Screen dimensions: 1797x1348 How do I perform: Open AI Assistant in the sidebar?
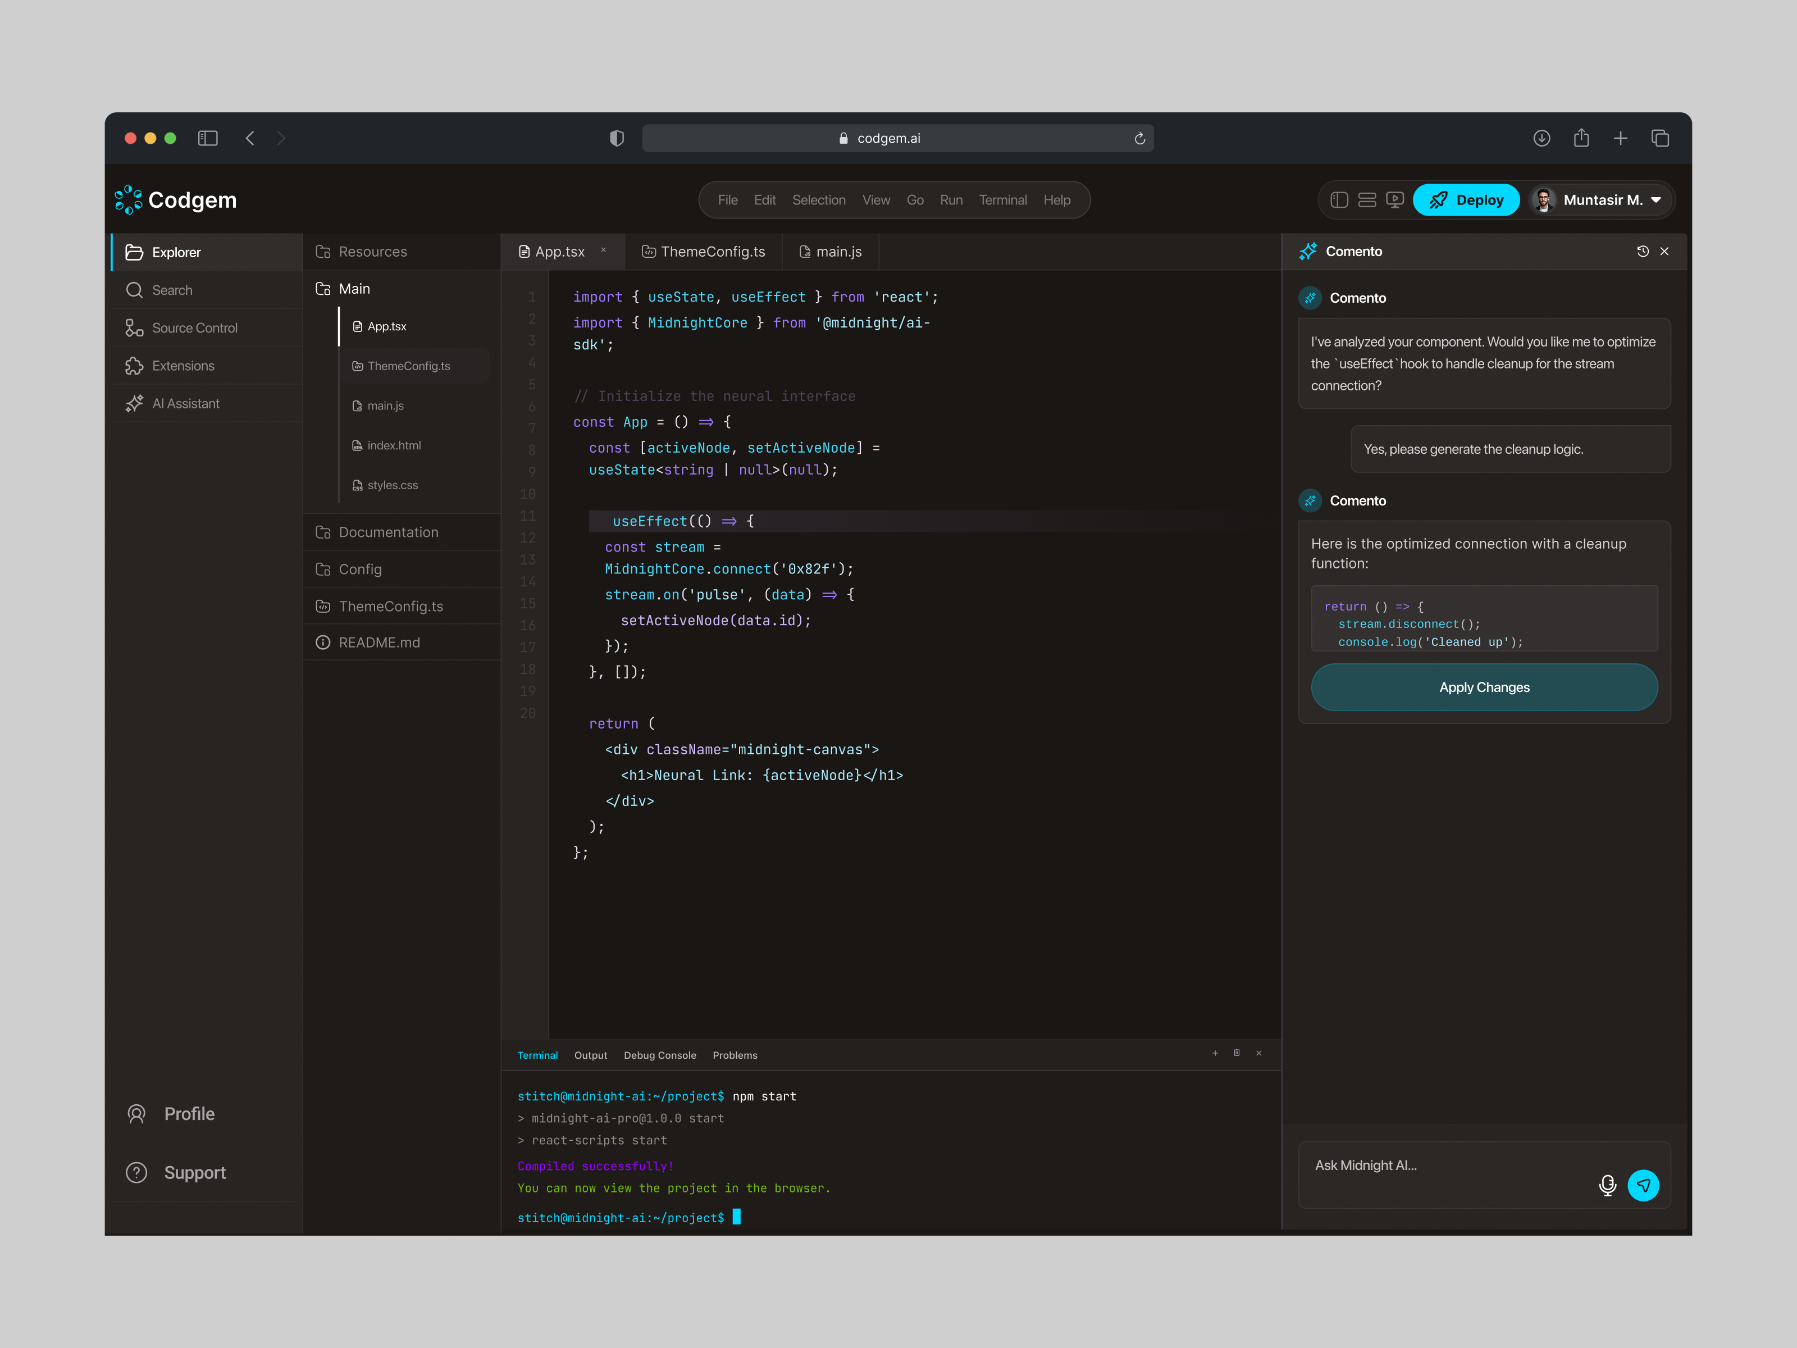pyautogui.click(x=207, y=403)
